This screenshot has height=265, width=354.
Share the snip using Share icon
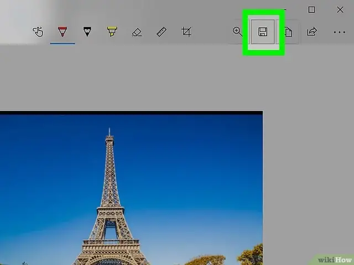(312, 31)
